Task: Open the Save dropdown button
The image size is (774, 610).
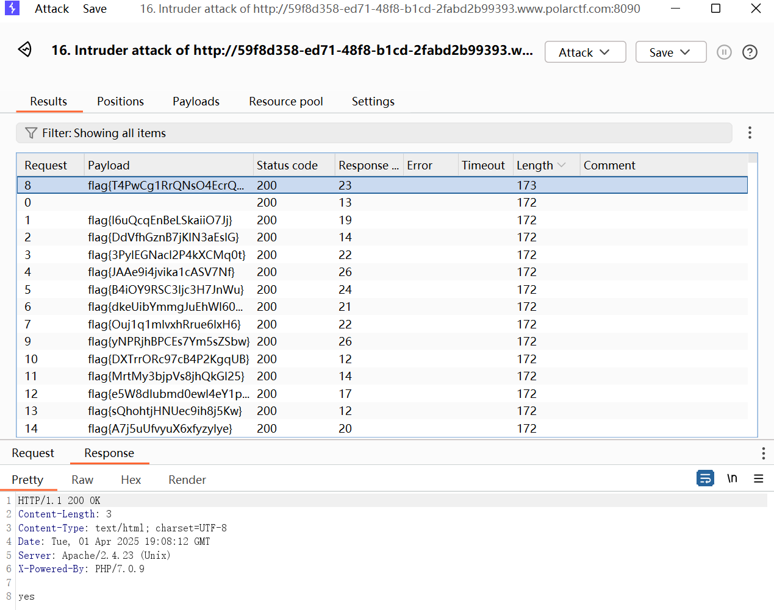Action: (x=671, y=52)
